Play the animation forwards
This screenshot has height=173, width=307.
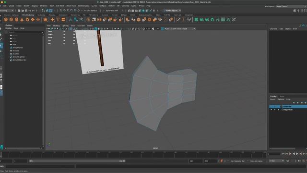(297, 154)
